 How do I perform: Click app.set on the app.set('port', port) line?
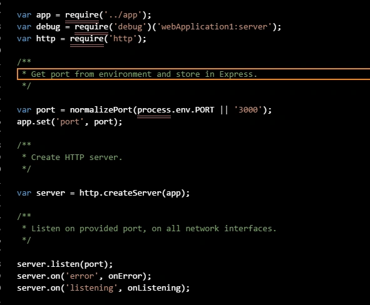[34, 122]
